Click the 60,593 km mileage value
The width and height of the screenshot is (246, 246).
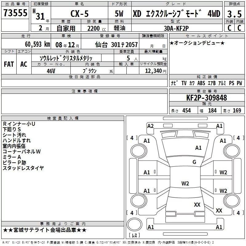pos(34,44)
